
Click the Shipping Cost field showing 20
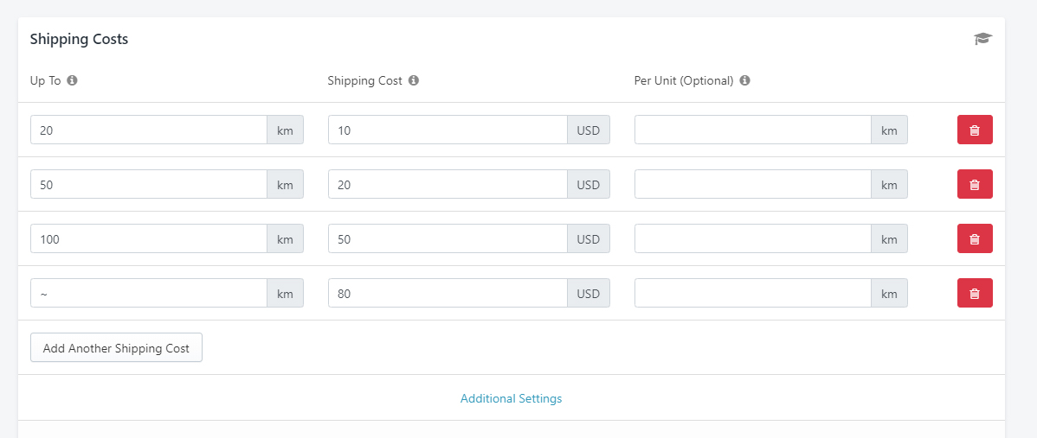click(x=447, y=184)
